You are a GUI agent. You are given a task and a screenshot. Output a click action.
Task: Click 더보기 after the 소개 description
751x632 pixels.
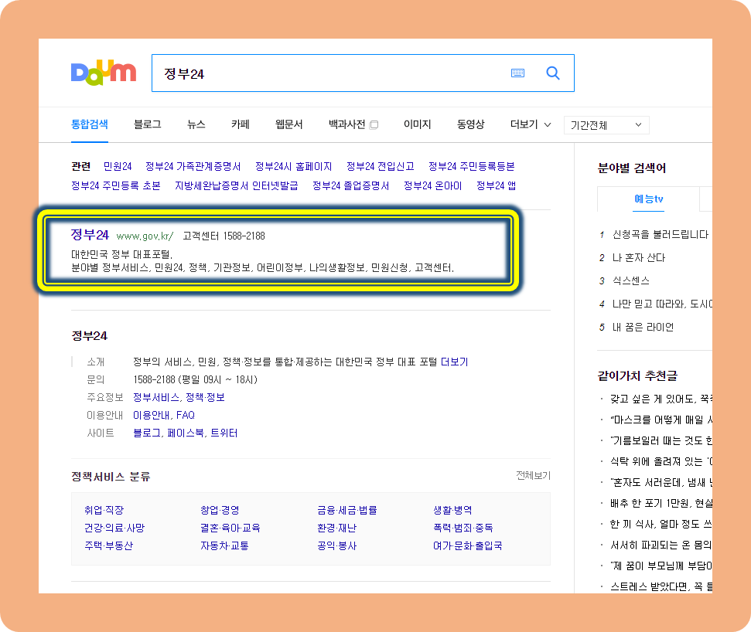(x=454, y=362)
